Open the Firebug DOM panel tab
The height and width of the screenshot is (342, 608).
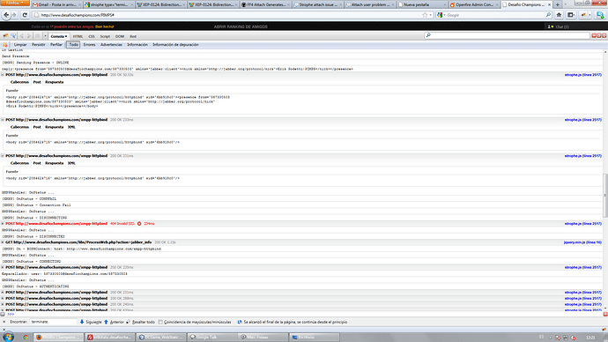click(120, 36)
